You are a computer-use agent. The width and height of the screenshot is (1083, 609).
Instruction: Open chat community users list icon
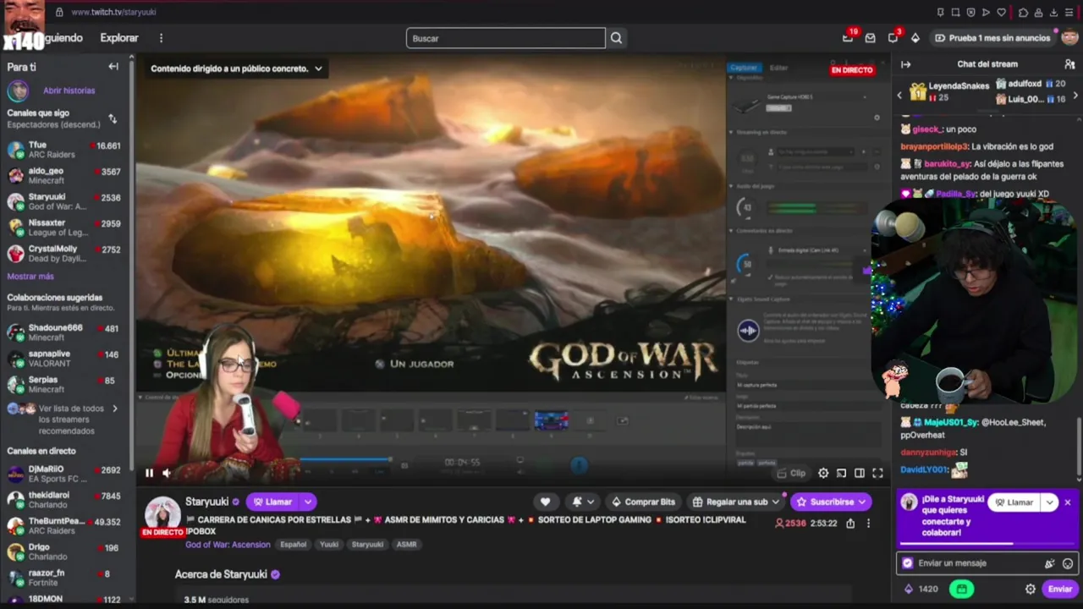(1069, 64)
